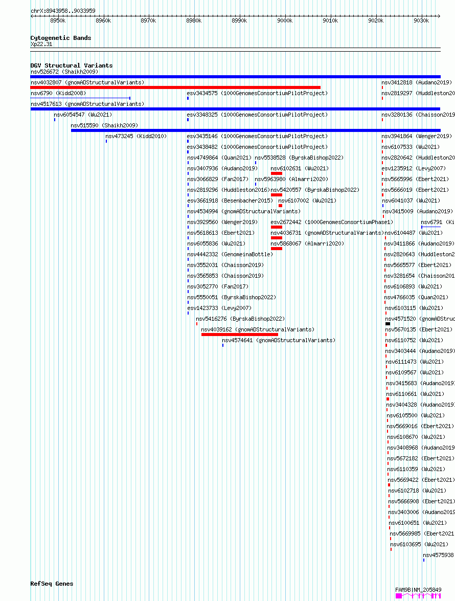Click the RefSeq Genes track heading

point(52,584)
